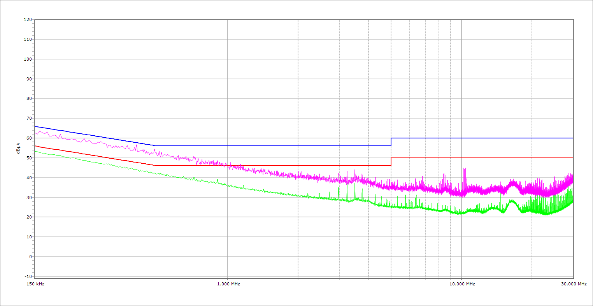Image resolution: width=593 pixels, height=306 pixels.
Task: Click the blue limit line's flat 60 dBµV segment
Action: (482, 138)
